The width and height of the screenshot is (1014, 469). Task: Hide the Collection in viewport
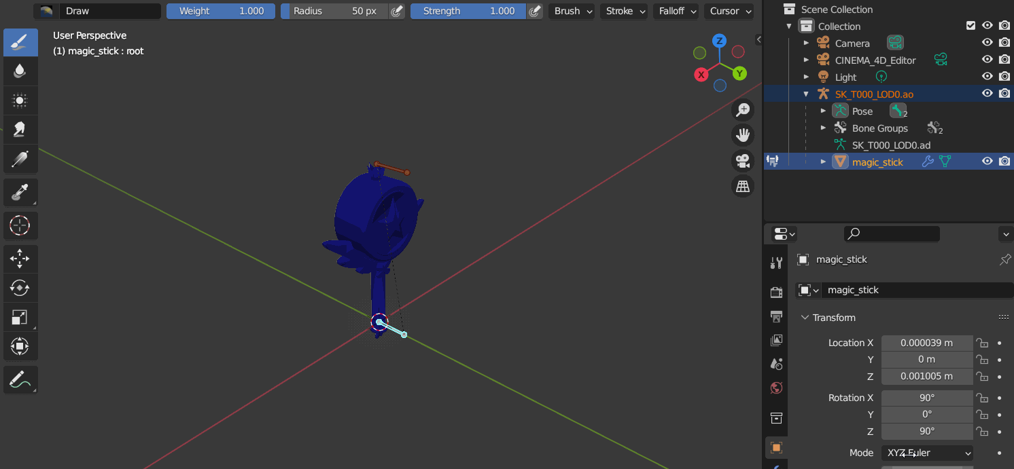click(x=987, y=26)
